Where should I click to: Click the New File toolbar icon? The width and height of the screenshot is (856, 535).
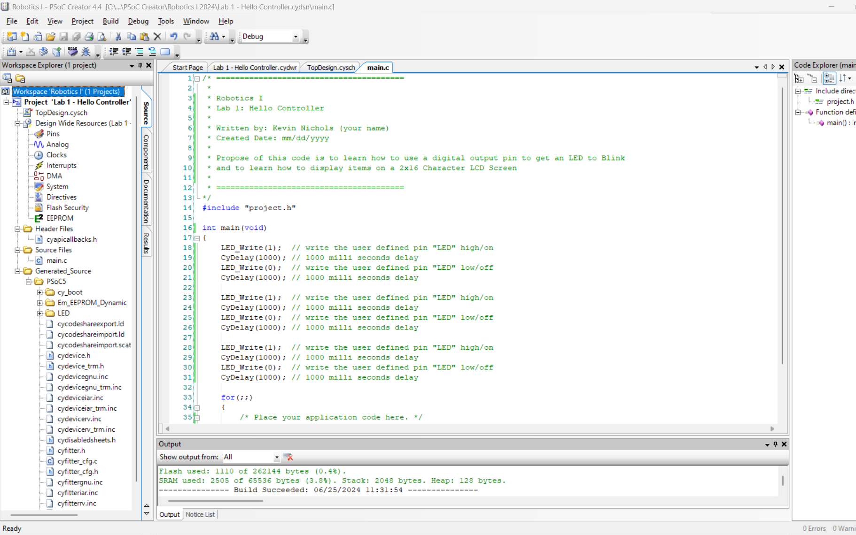point(25,37)
